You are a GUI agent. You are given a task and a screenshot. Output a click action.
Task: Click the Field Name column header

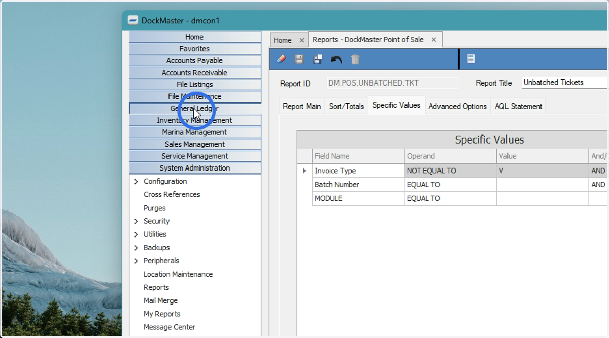click(x=358, y=156)
